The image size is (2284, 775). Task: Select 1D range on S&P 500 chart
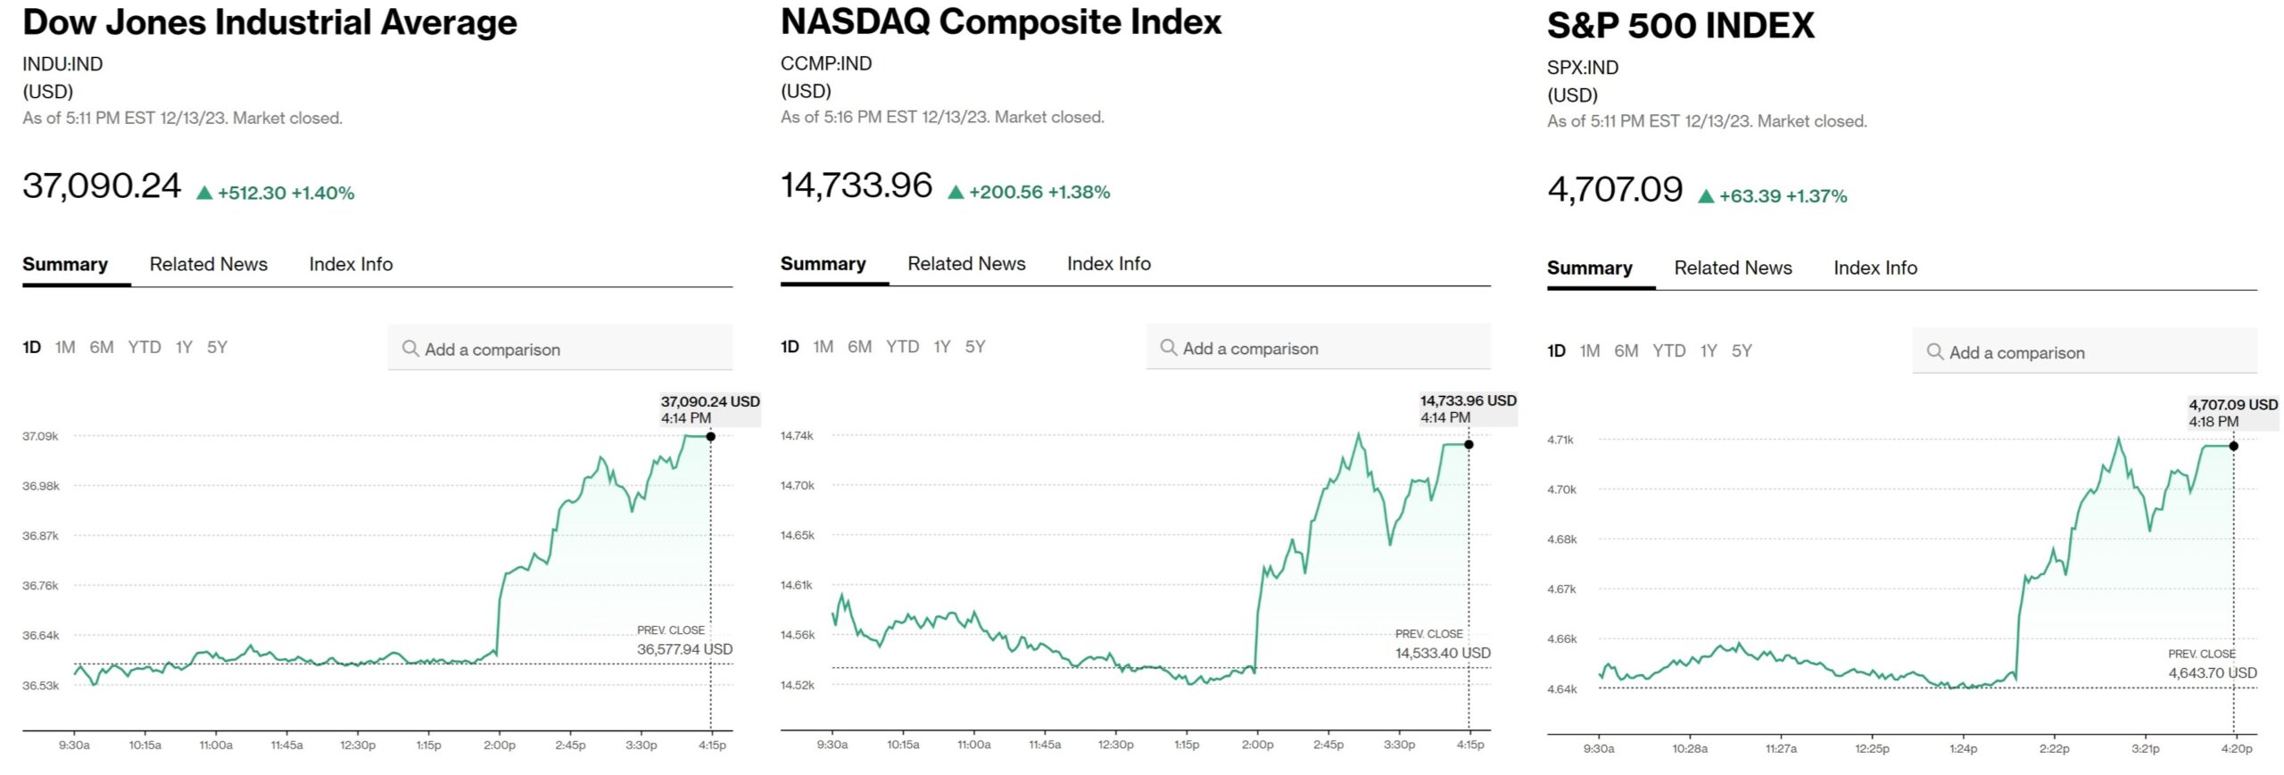tap(1556, 351)
